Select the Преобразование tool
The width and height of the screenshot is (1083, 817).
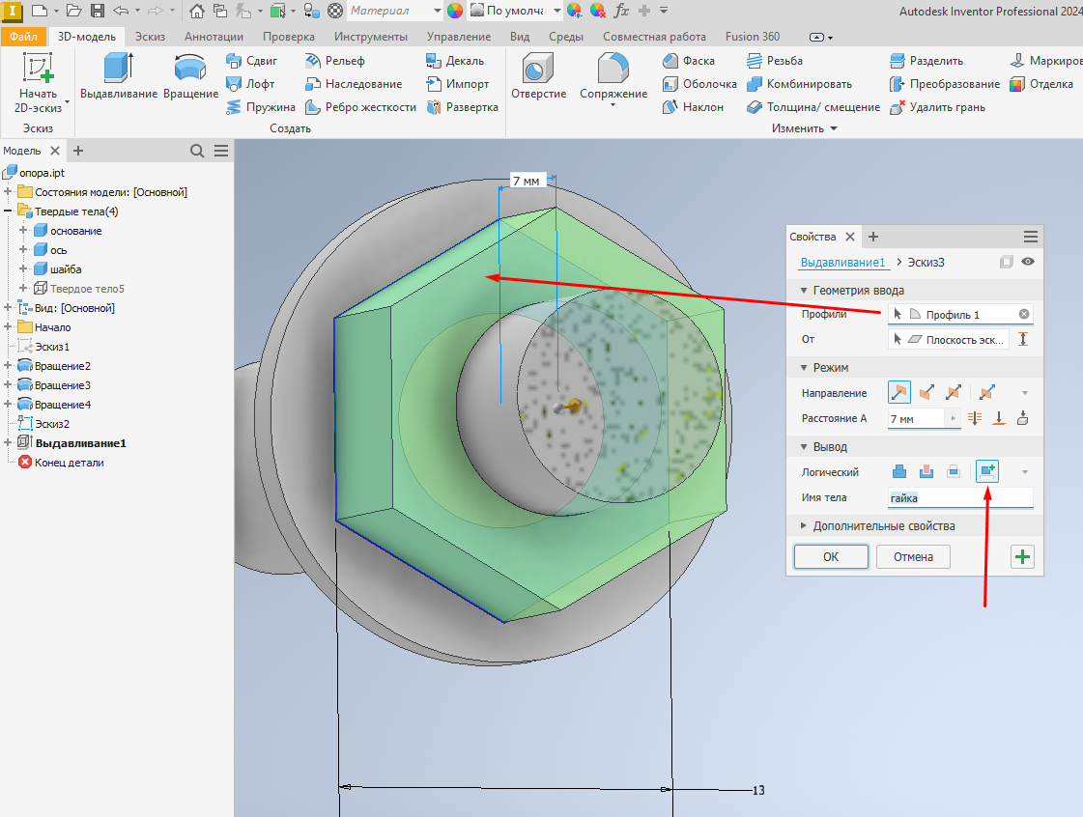[x=945, y=84]
